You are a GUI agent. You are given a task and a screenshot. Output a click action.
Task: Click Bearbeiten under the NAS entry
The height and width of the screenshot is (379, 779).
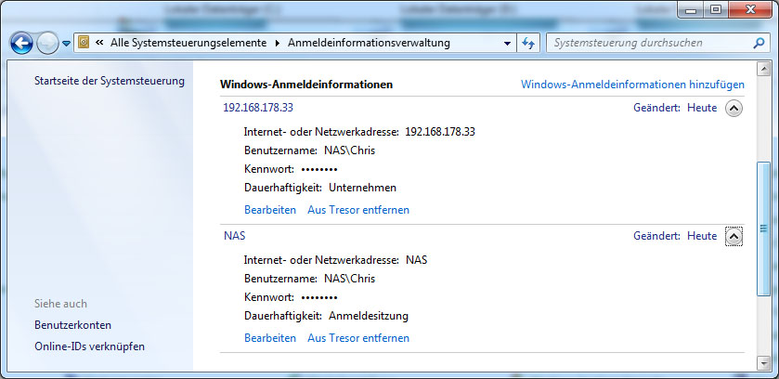pos(270,338)
